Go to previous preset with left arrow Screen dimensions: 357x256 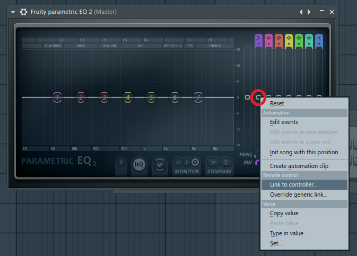coord(301,12)
